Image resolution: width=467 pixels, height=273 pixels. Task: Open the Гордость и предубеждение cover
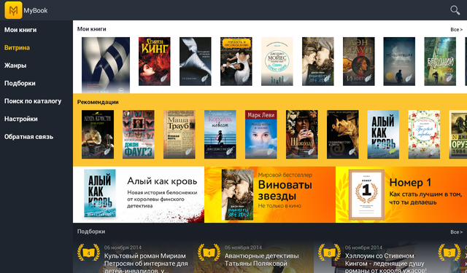(236, 61)
